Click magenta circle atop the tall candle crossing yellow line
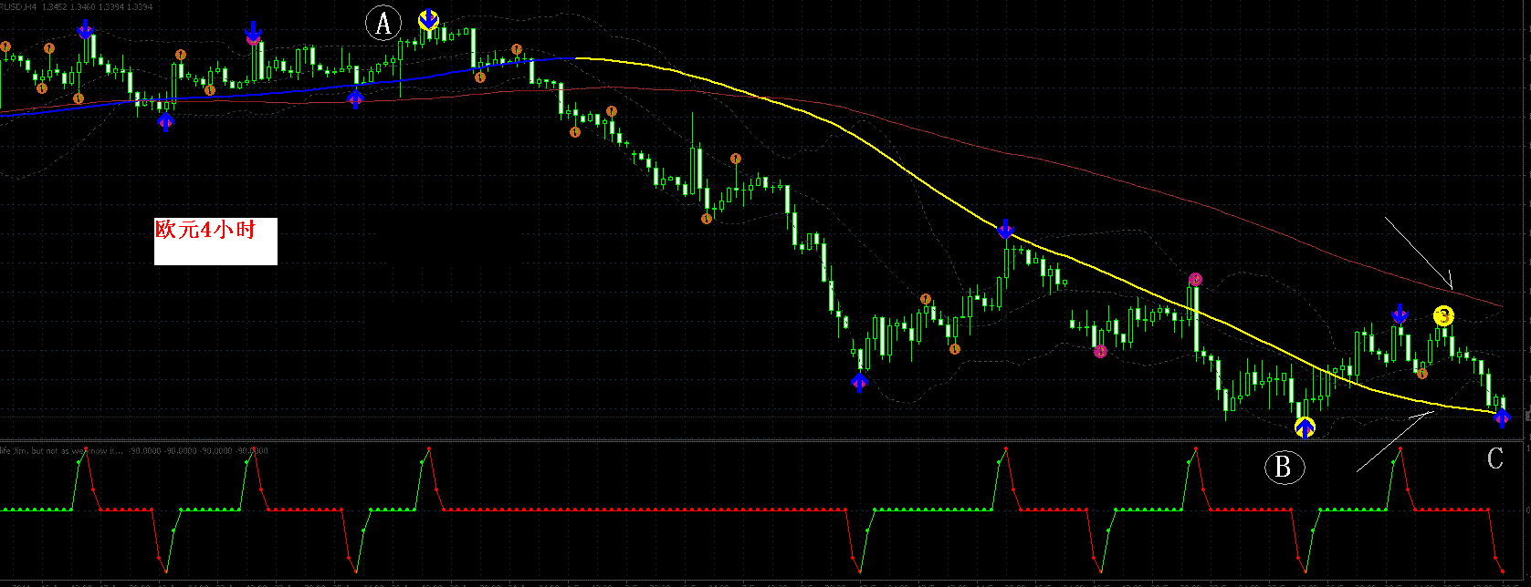 point(1195,279)
